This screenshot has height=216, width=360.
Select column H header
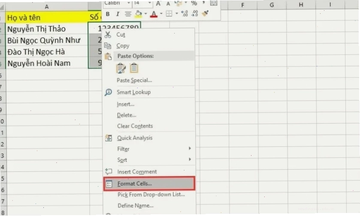pos(301,5)
